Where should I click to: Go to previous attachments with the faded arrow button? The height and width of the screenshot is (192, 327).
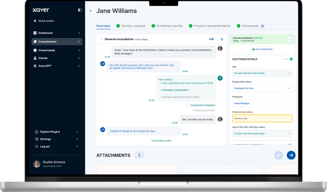click(278, 155)
